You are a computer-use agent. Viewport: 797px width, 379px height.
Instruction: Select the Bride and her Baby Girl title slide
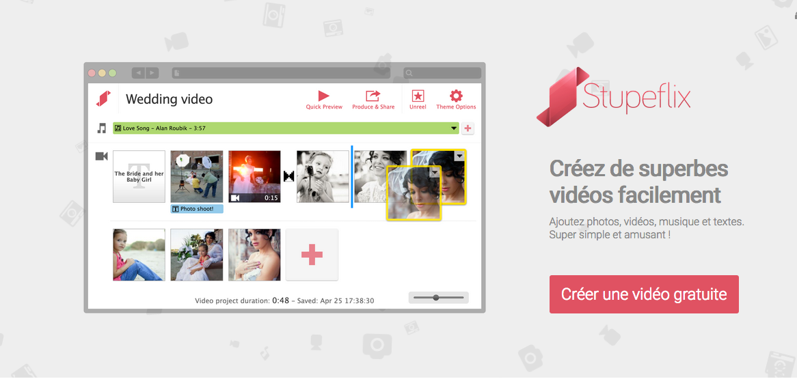(139, 177)
